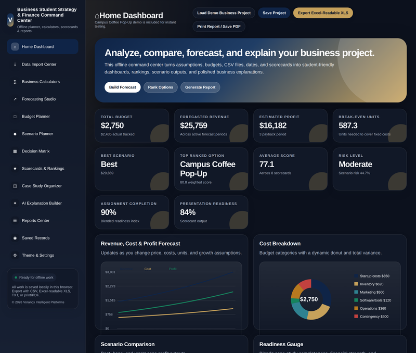Click the Total Budget card
Screen dimensions: 416x353
point(132,125)
